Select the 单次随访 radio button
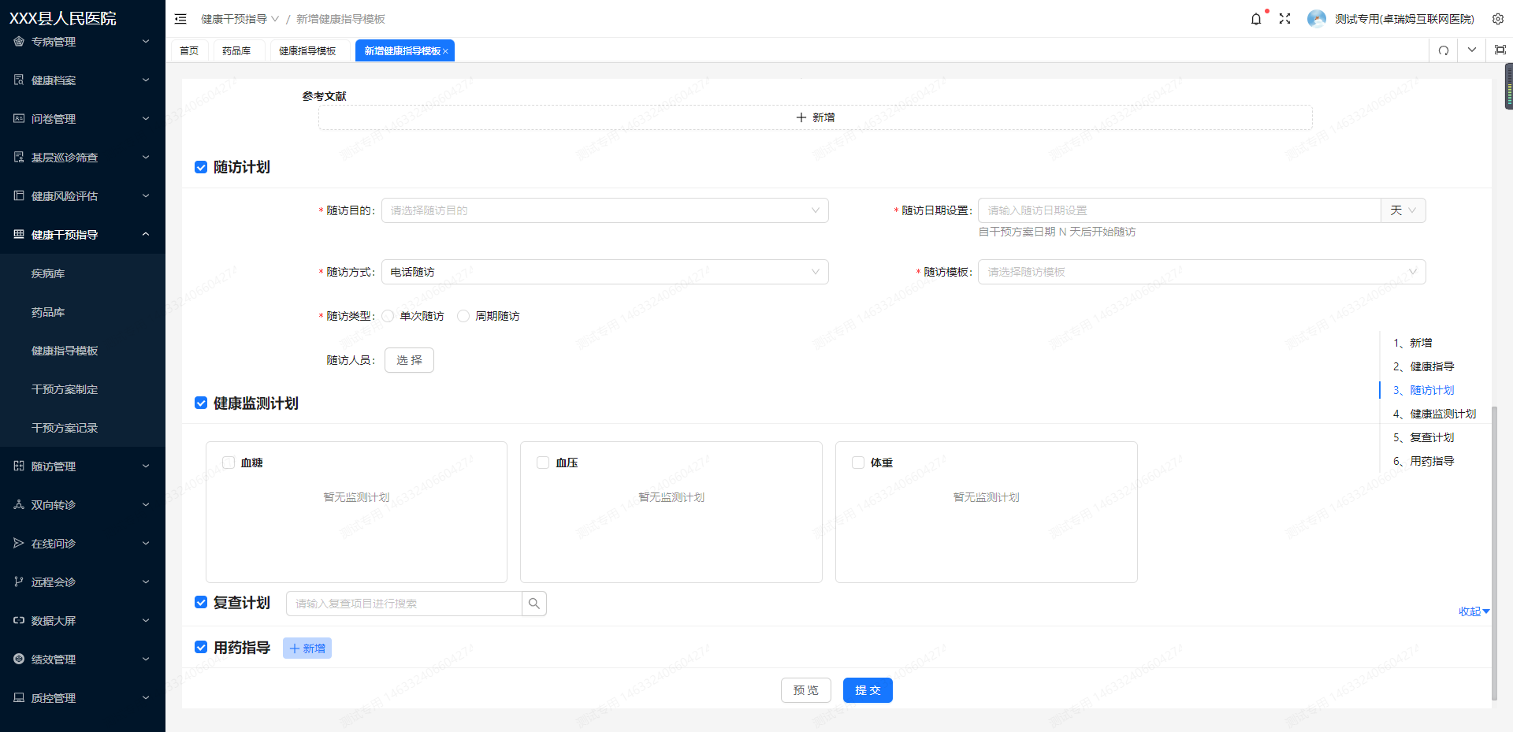Screen dimensions: 1513x732 click(x=388, y=316)
